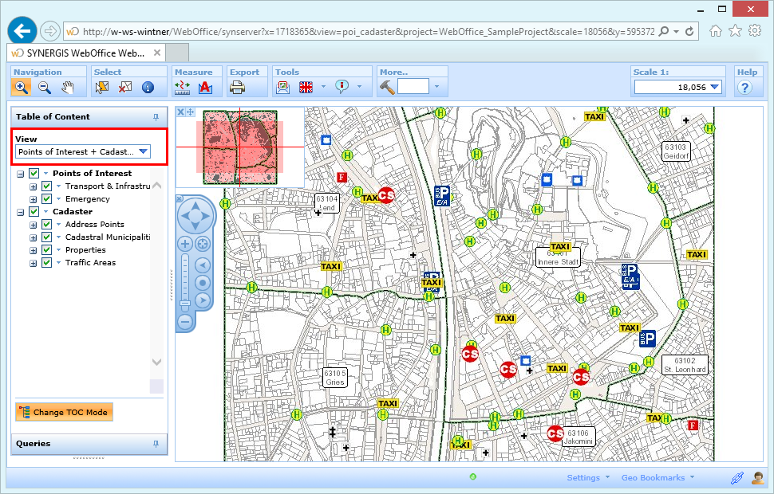Open the View dropdown in Table of Content
Screen dimensions: 774x494
(x=144, y=151)
